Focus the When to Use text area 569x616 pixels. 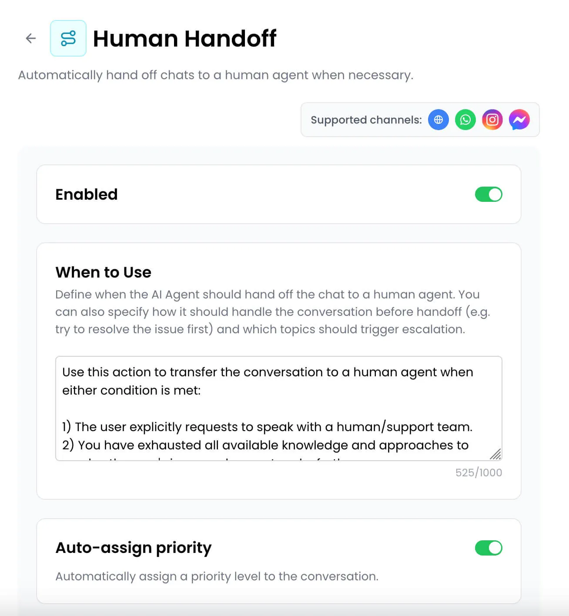pyautogui.click(x=279, y=408)
